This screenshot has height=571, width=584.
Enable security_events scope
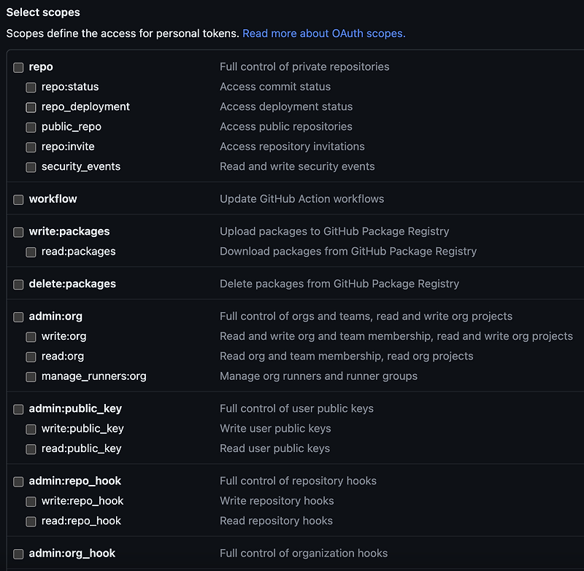point(31,168)
